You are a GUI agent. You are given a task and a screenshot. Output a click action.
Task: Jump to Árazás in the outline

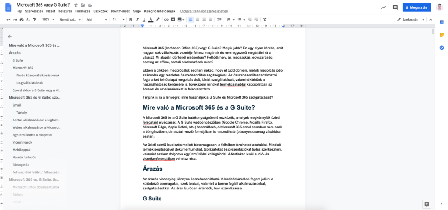tap(14, 53)
